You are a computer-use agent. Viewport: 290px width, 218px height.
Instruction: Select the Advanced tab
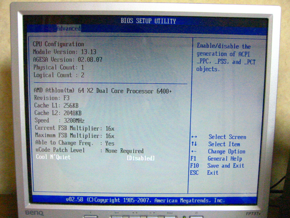point(69,29)
